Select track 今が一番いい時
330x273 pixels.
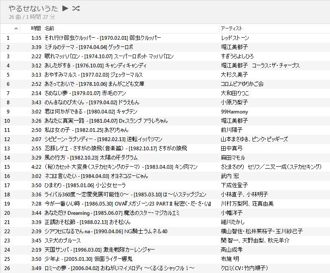(x=165, y=204)
